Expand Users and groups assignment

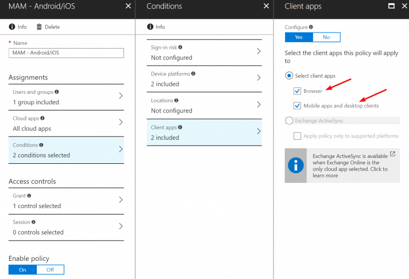point(66,97)
